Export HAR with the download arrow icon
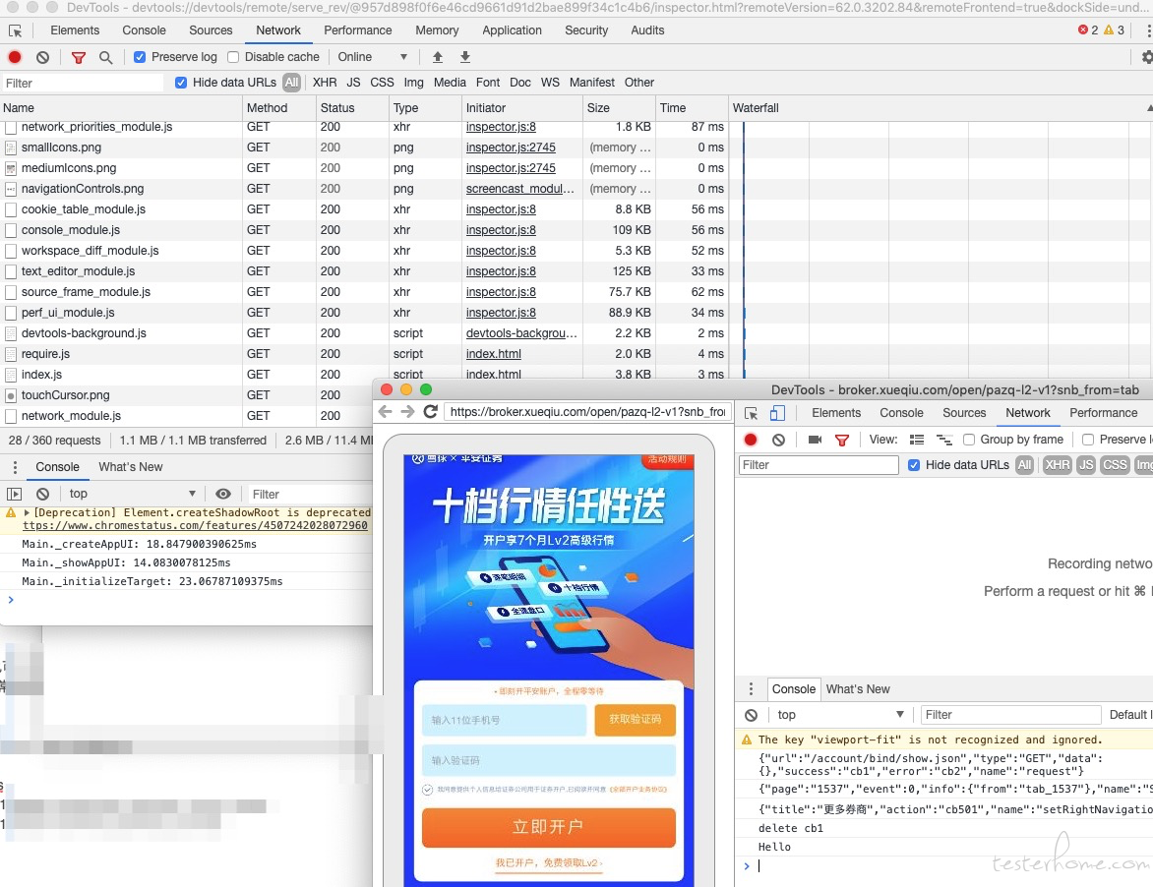 pos(465,57)
